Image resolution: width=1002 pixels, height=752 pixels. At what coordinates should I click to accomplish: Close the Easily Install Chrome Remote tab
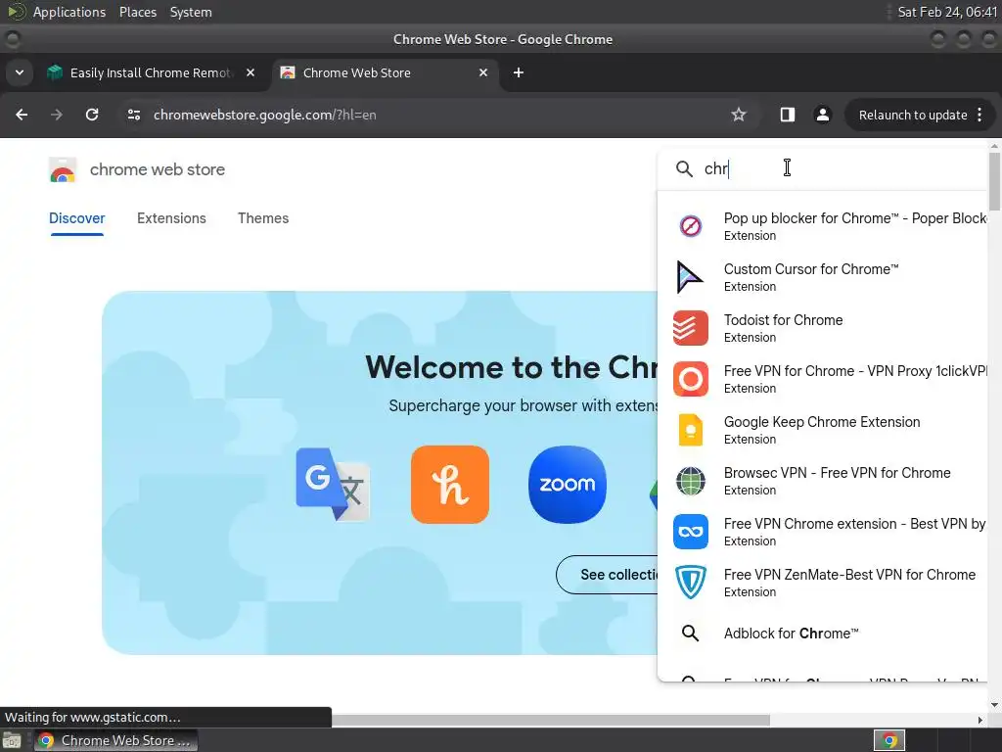click(250, 72)
